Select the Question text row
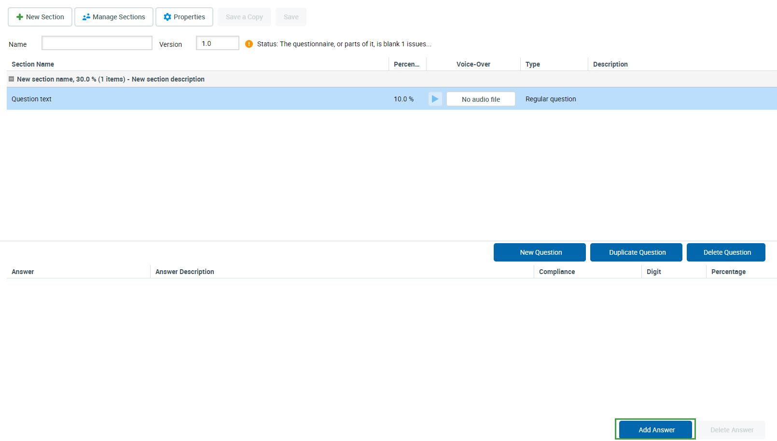This screenshot has width=777, height=441. coord(193,99)
